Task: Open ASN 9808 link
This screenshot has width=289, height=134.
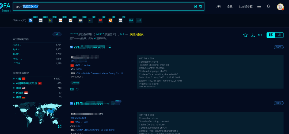Action: pos(79,69)
